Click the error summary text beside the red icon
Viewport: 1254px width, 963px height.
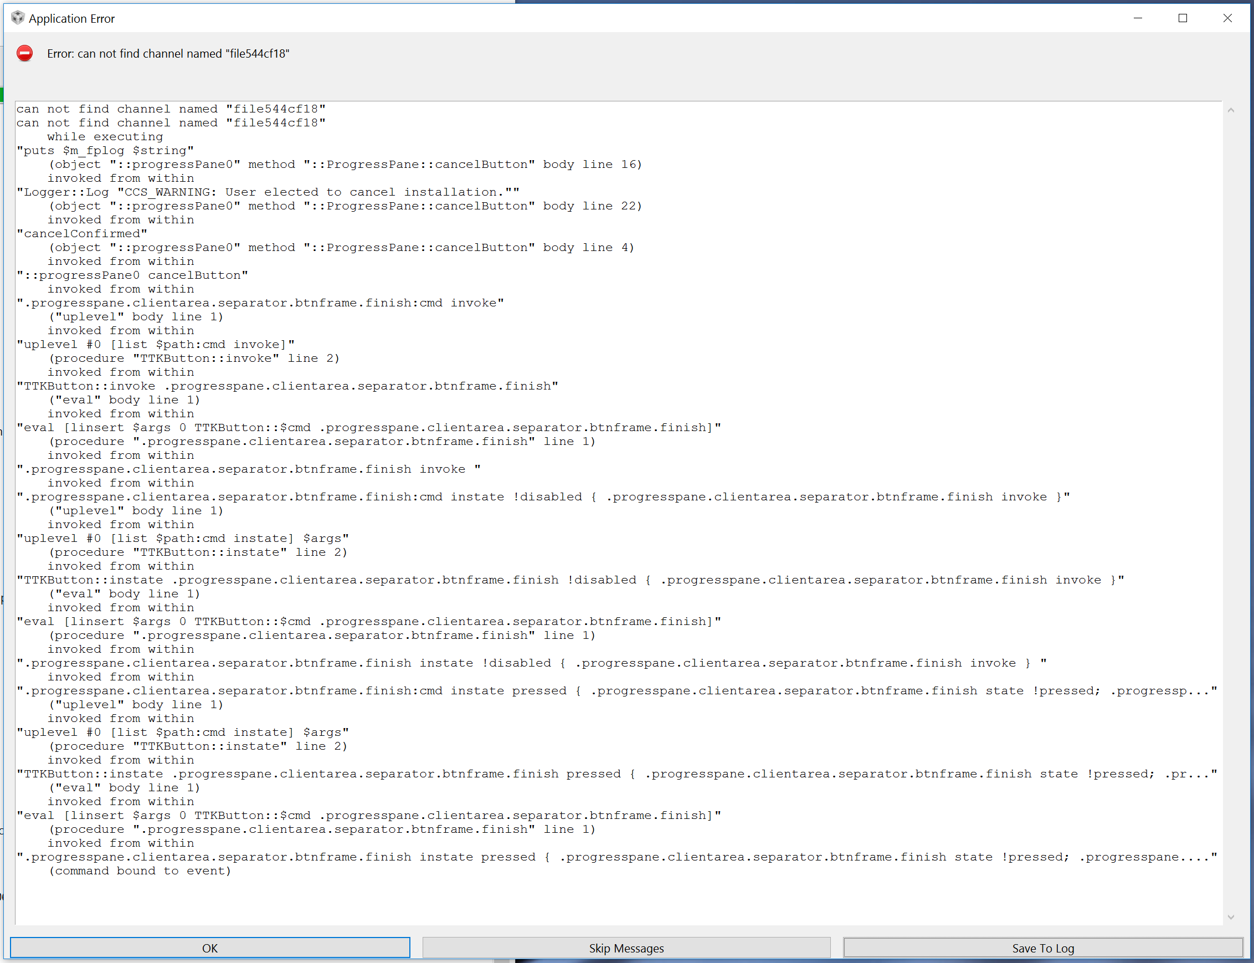(168, 53)
